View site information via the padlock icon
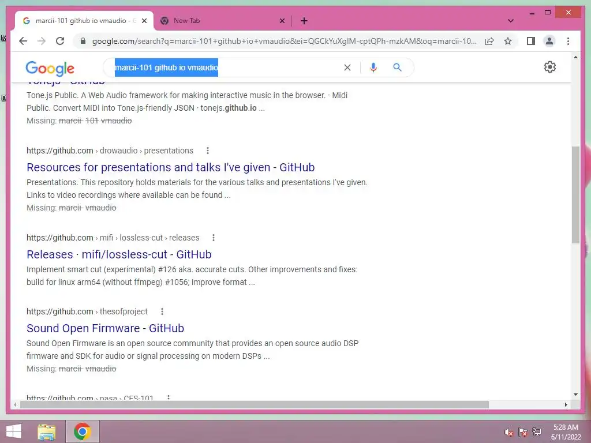This screenshot has width=591, height=443. click(x=83, y=41)
